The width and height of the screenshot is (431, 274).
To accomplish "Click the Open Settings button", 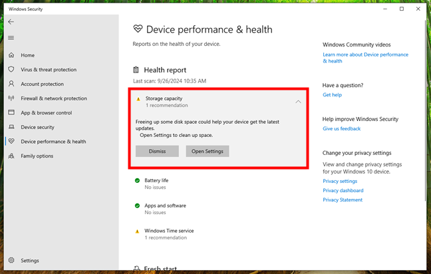I will 208,151.
